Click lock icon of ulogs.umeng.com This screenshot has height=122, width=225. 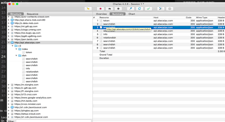click(x=12, y=30)
